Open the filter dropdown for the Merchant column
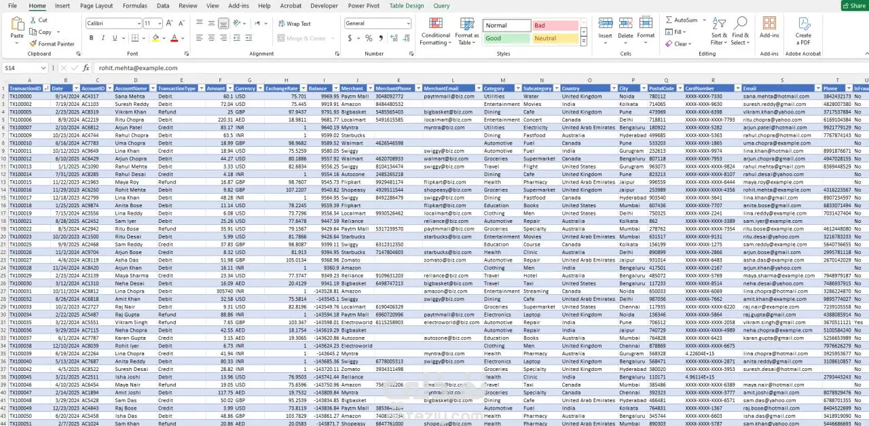Screen dimensions: 869x426 click(369, 88)
